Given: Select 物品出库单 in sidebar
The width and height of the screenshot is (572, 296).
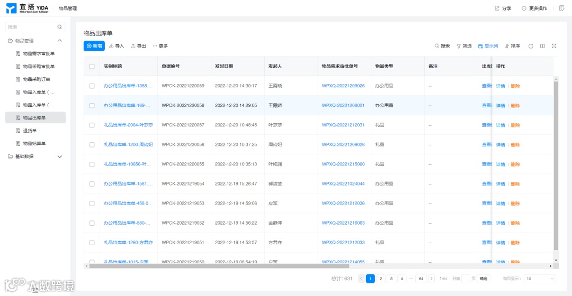Looking at the screenshot, I should (35, 117).
